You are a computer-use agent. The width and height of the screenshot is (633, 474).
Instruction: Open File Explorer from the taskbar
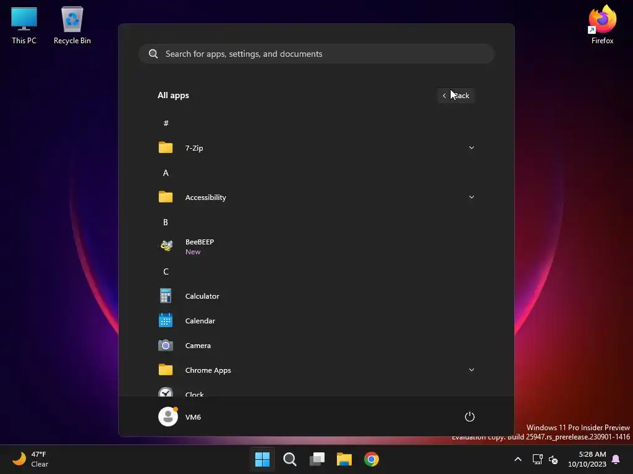click(x=344, y=459)
